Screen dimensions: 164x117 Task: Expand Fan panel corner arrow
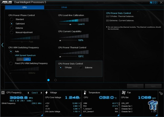click(x=156, y=115)
